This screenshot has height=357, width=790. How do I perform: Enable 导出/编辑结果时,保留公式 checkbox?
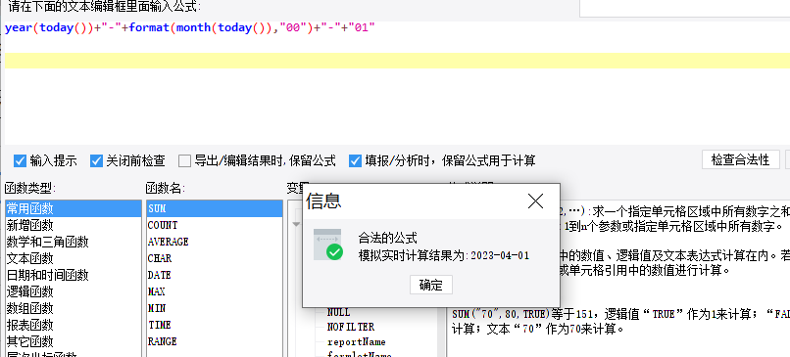(x=185, y=161)
